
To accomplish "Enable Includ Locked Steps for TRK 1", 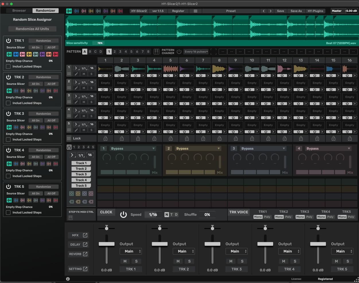I will [8, 67].
